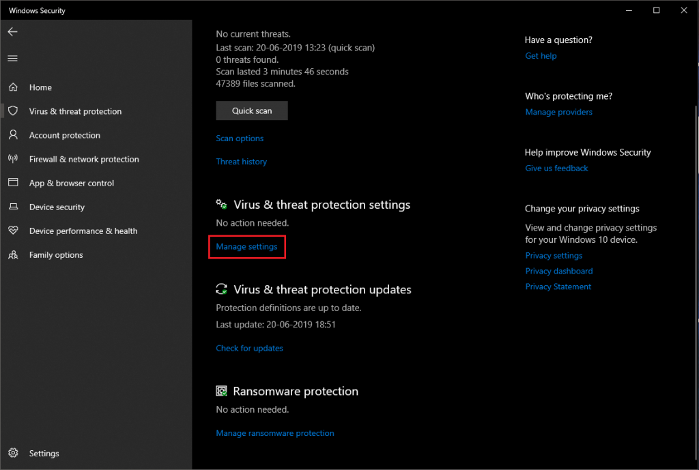Viewport: 699px width, 470px height.
Task: Close the Windows Security window
Action: (684, 10)
